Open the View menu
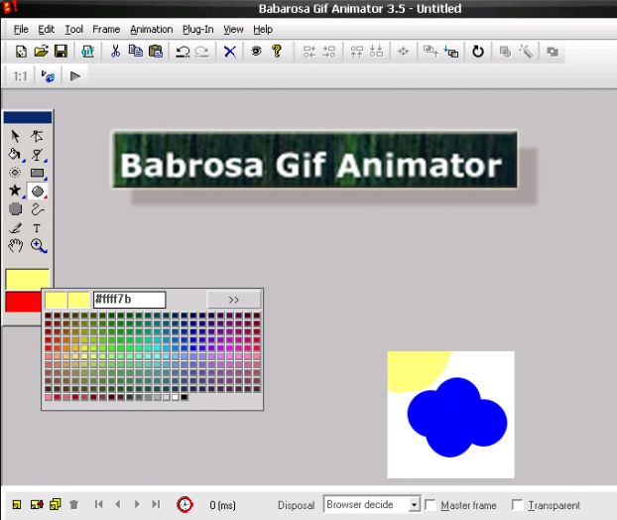Screen dimensions: 617x520 (x=233, y=30)
